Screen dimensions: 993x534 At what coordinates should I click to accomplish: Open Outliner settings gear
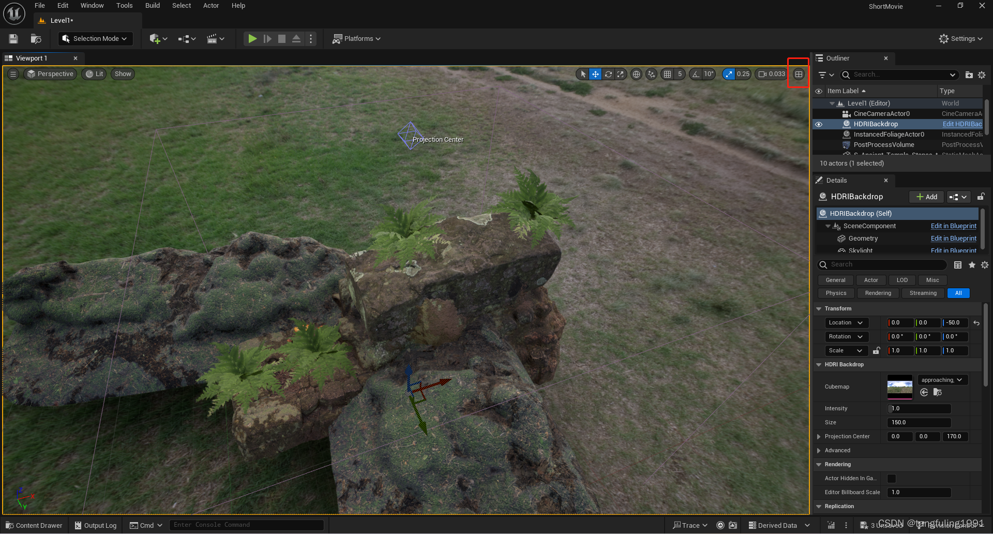tap(982, 75)
